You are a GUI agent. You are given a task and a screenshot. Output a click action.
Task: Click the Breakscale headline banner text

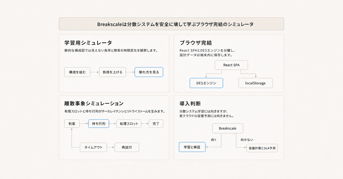[x=175, y=24]
